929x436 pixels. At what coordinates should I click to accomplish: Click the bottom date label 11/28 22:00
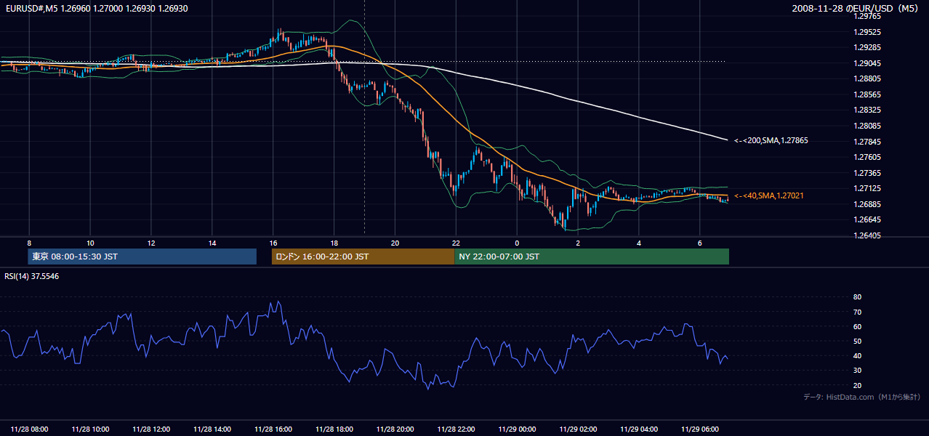pos(457,429)
